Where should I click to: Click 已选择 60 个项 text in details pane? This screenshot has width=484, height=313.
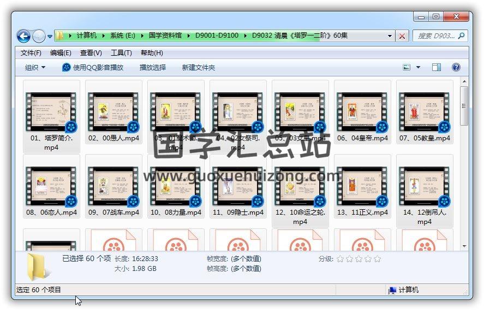pyautogui.click(x=86, y=258)
